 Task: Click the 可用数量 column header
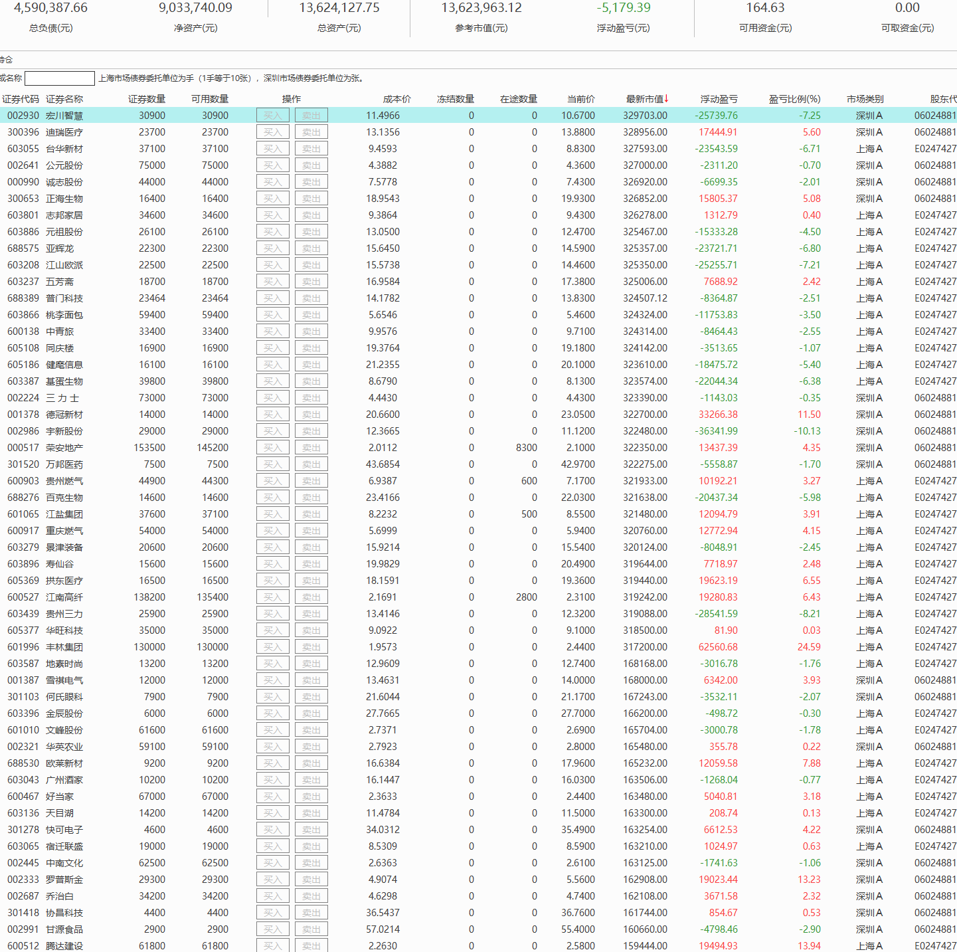pos(209,99)
